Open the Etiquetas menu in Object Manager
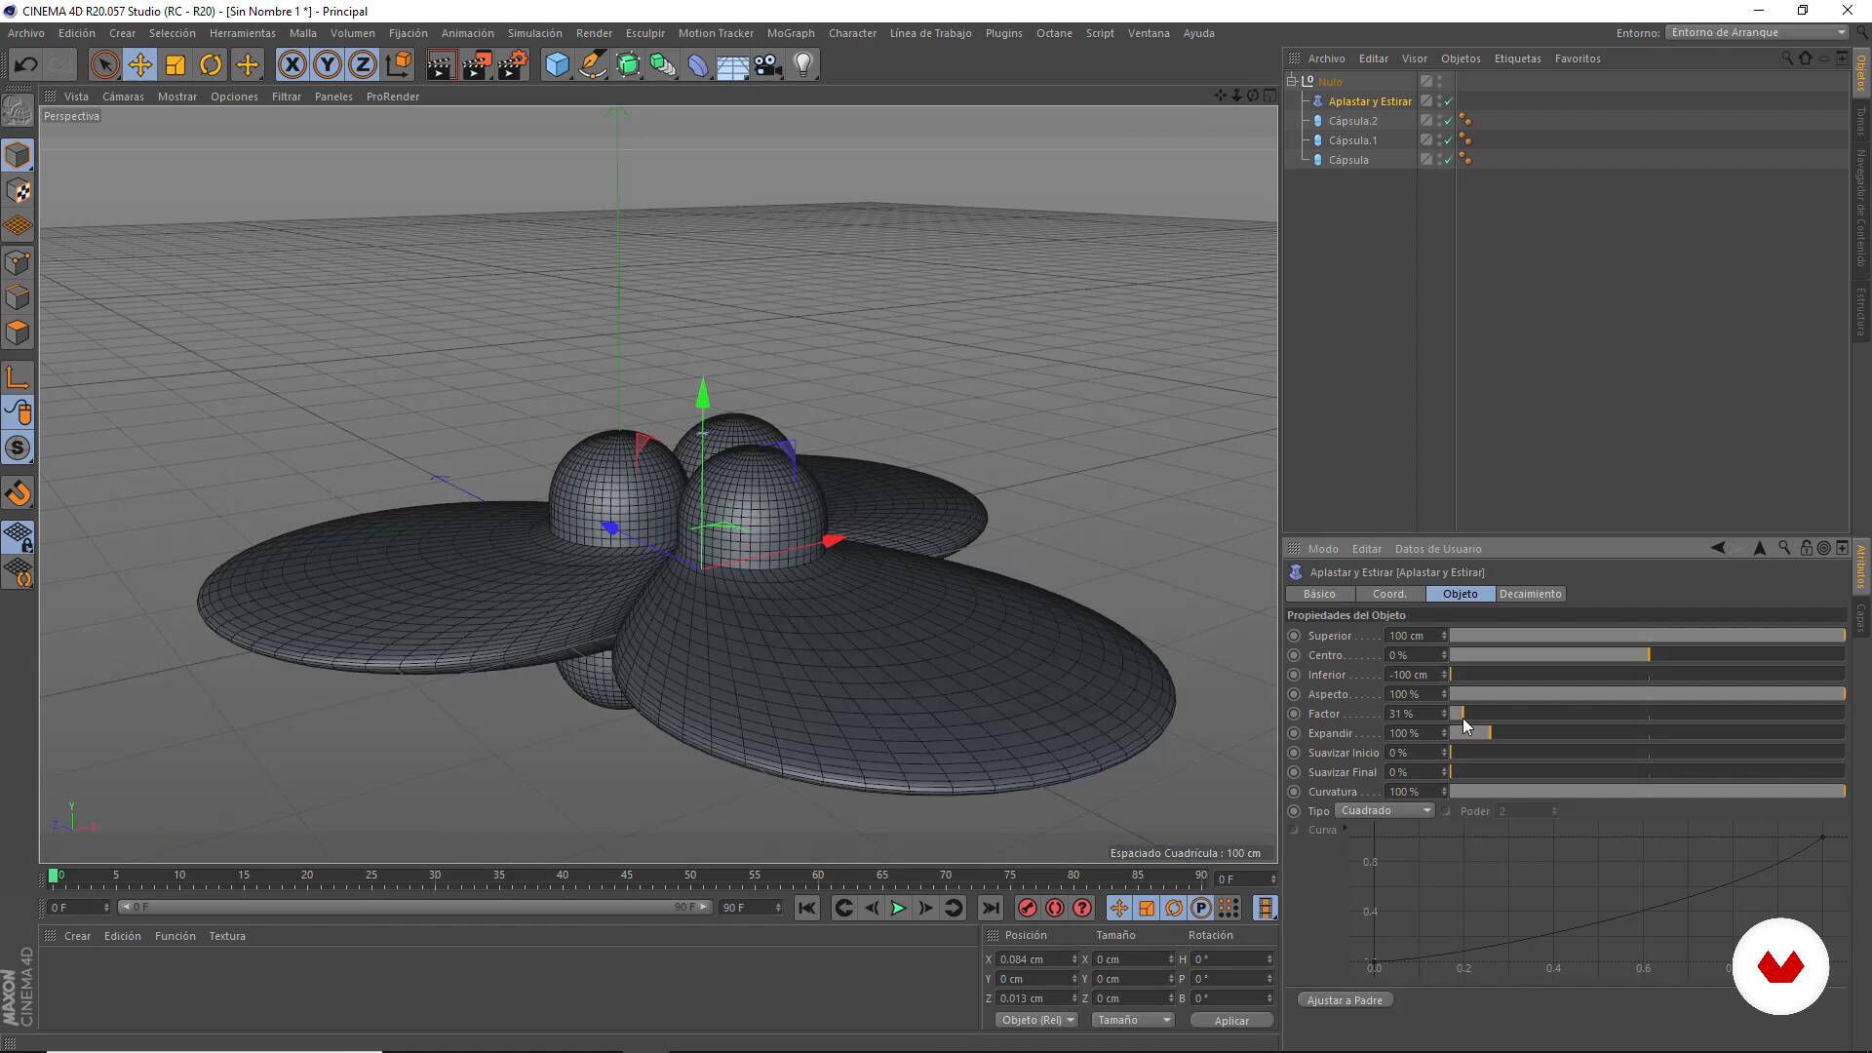 point(1517,58)
